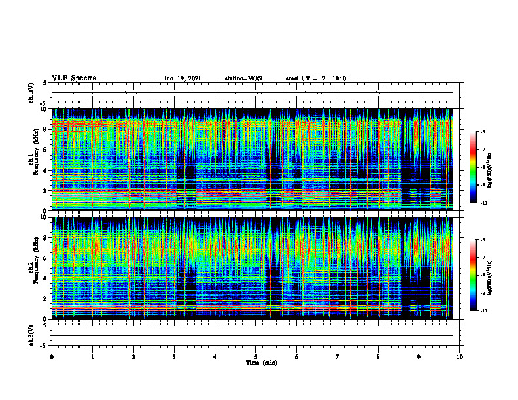Click the time axis tick label "5"
The height and width of the screenshot is (400, 518).
(256, 357)
